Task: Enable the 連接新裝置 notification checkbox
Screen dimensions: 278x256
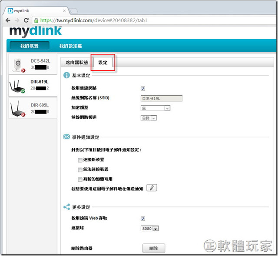Action: point(80,160)
